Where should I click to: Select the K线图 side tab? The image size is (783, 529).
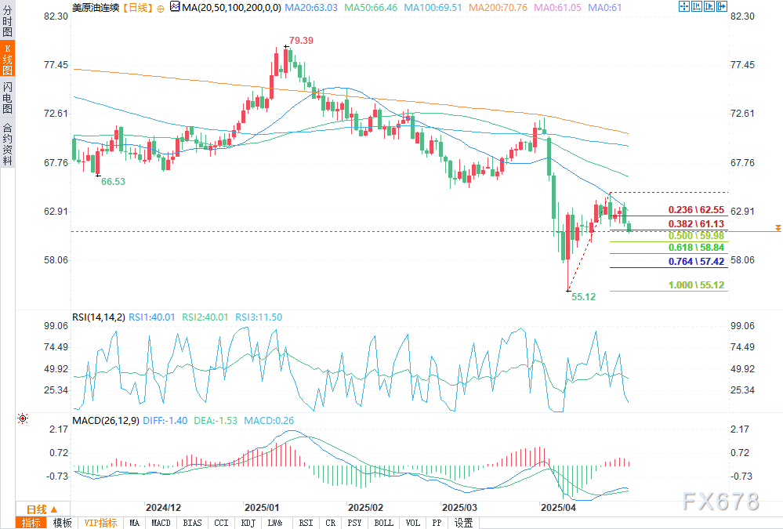[7, 64]
